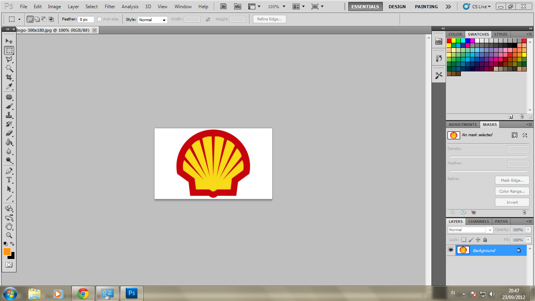Hide the Background layer visibility eye
Viewport: 535px width, 301px height.
451,250
